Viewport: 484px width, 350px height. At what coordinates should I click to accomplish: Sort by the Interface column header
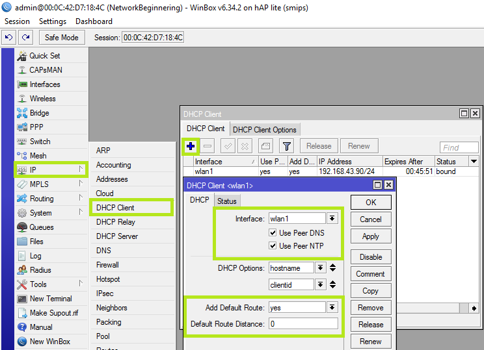tap(226, 162)
